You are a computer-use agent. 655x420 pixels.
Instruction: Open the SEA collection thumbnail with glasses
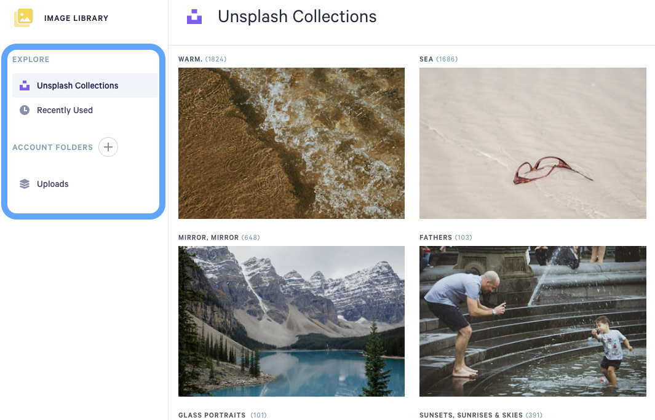coord(533,143)
